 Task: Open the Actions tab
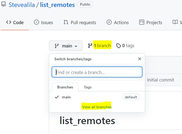point(118,23)
